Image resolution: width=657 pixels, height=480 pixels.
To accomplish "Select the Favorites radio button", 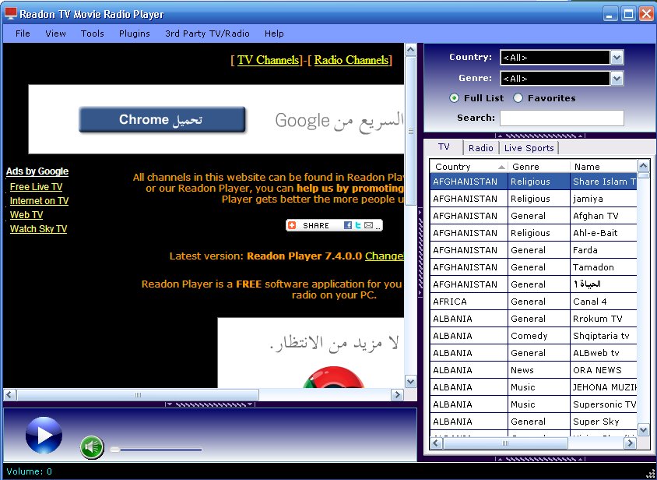I will (x=518, y=97).
